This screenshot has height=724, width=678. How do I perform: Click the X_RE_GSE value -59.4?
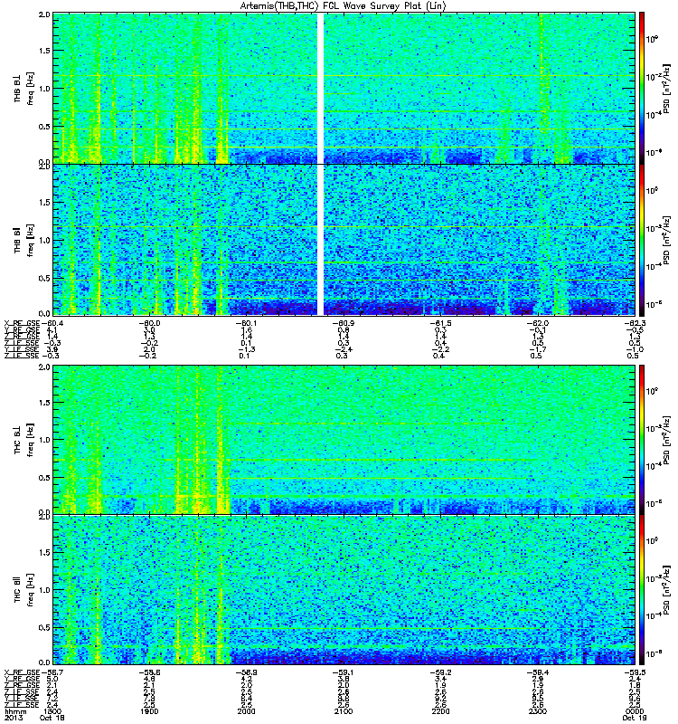click(x=537, y=672)
